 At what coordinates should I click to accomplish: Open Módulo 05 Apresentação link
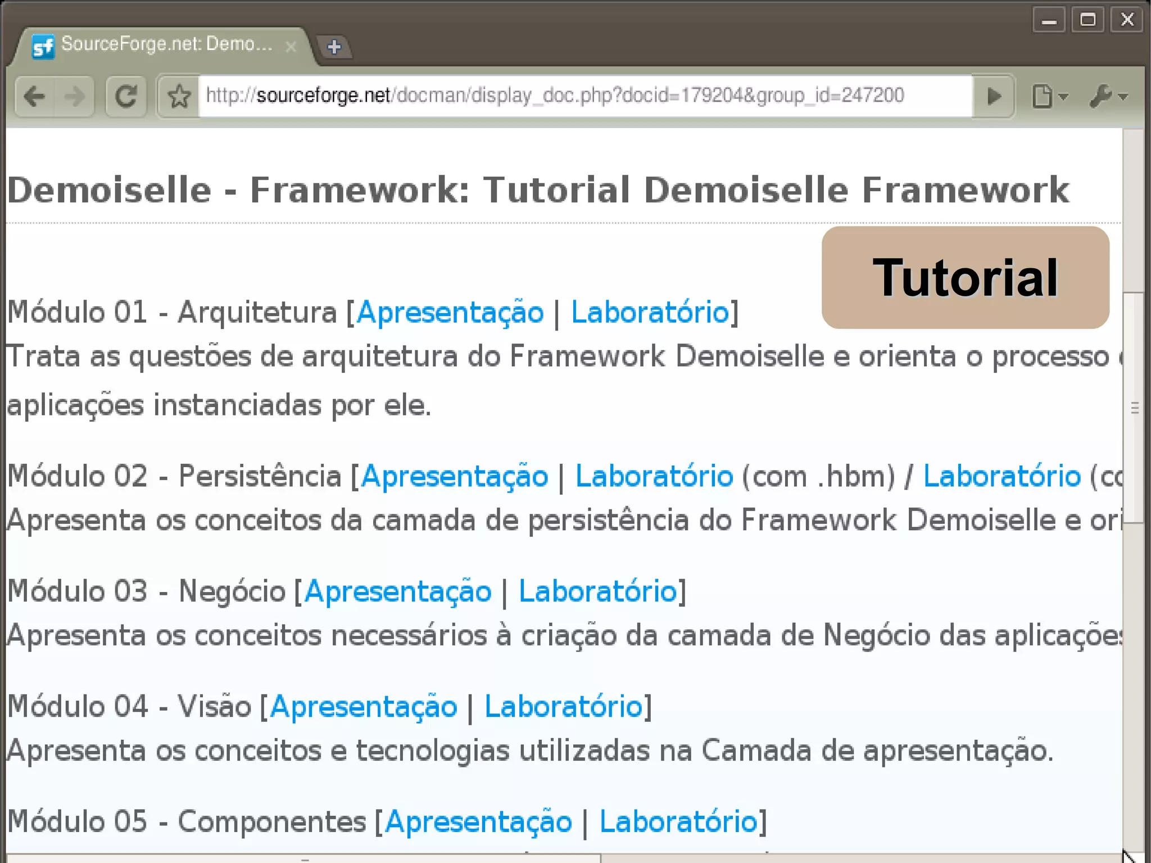pyautogui.click(x=478, y=823)
